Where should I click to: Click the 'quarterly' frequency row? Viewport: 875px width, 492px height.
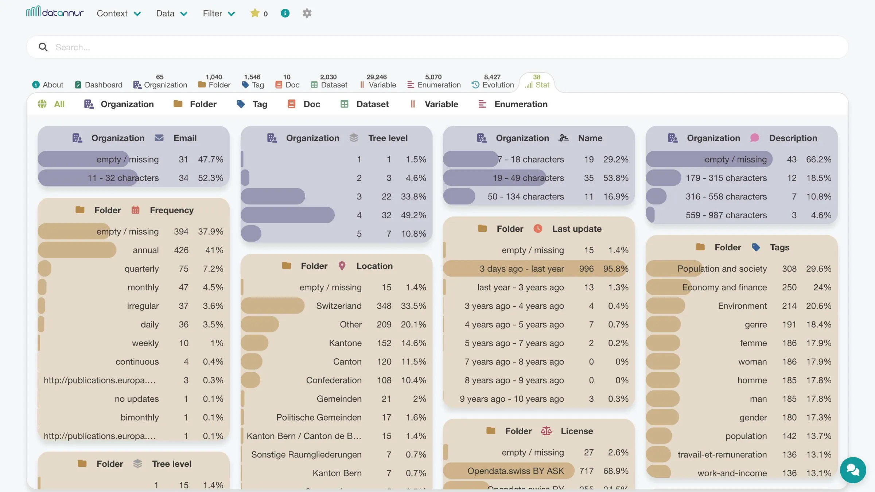click(133, 269)
